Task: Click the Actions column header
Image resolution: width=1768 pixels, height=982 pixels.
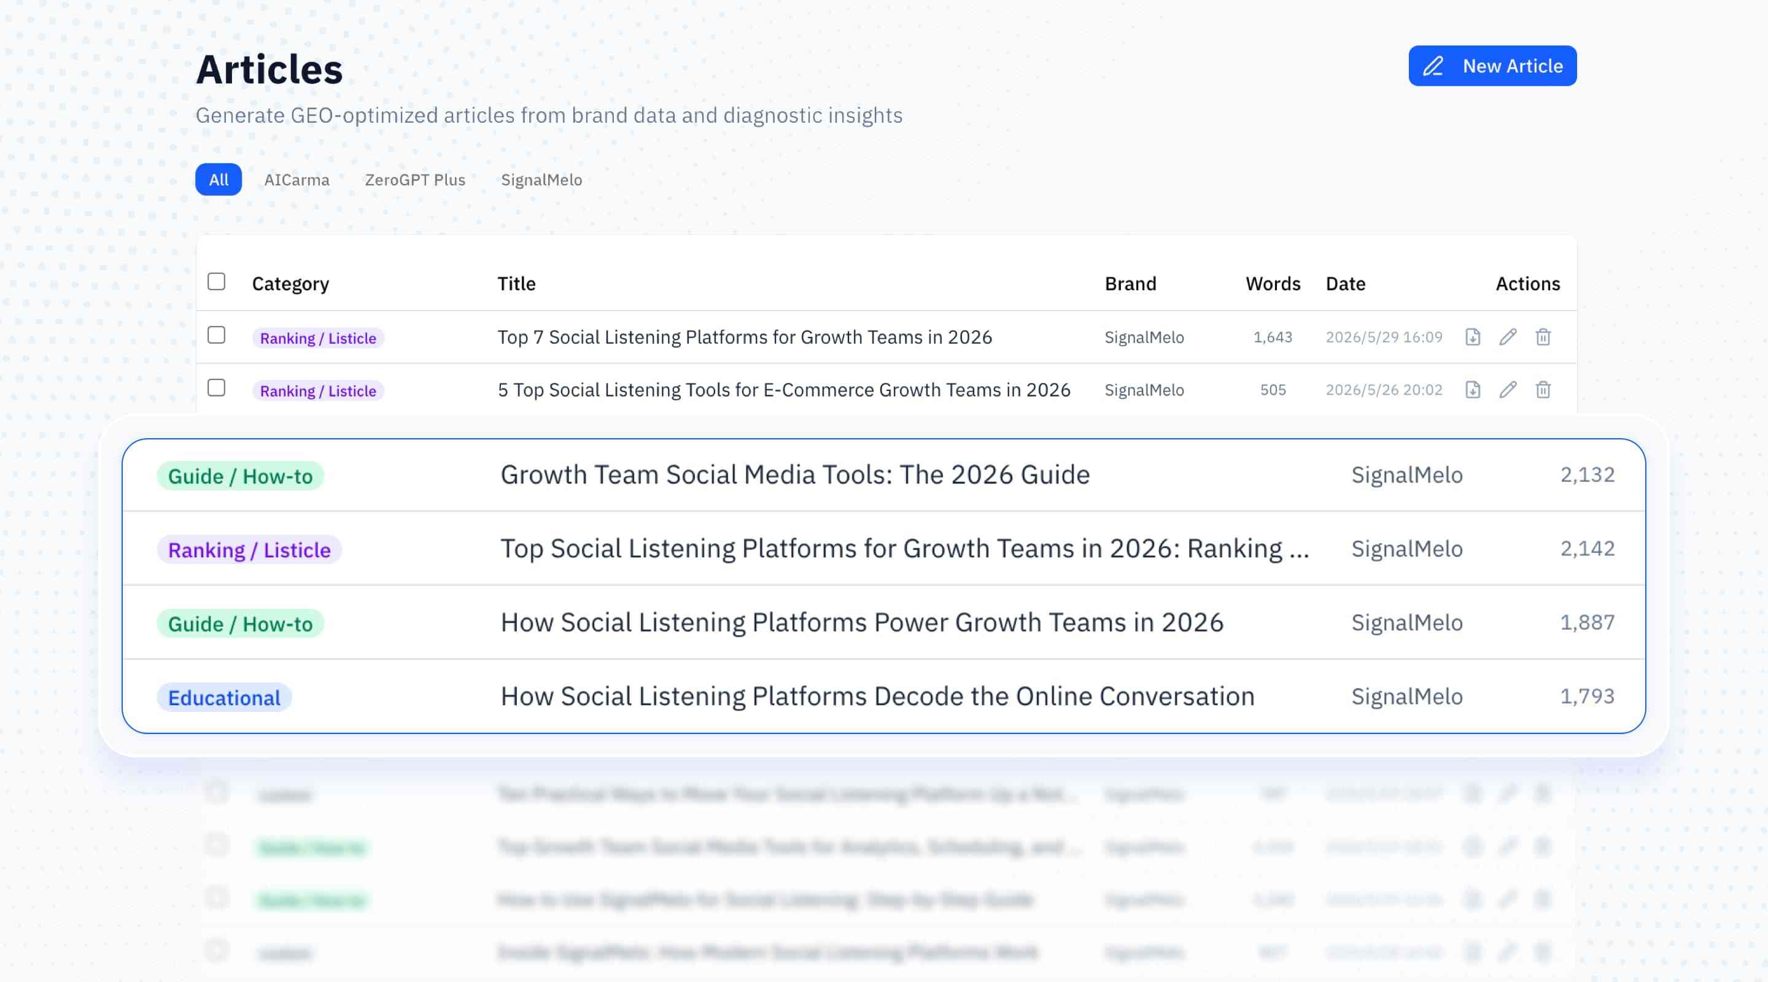Action: point(1528,284)
